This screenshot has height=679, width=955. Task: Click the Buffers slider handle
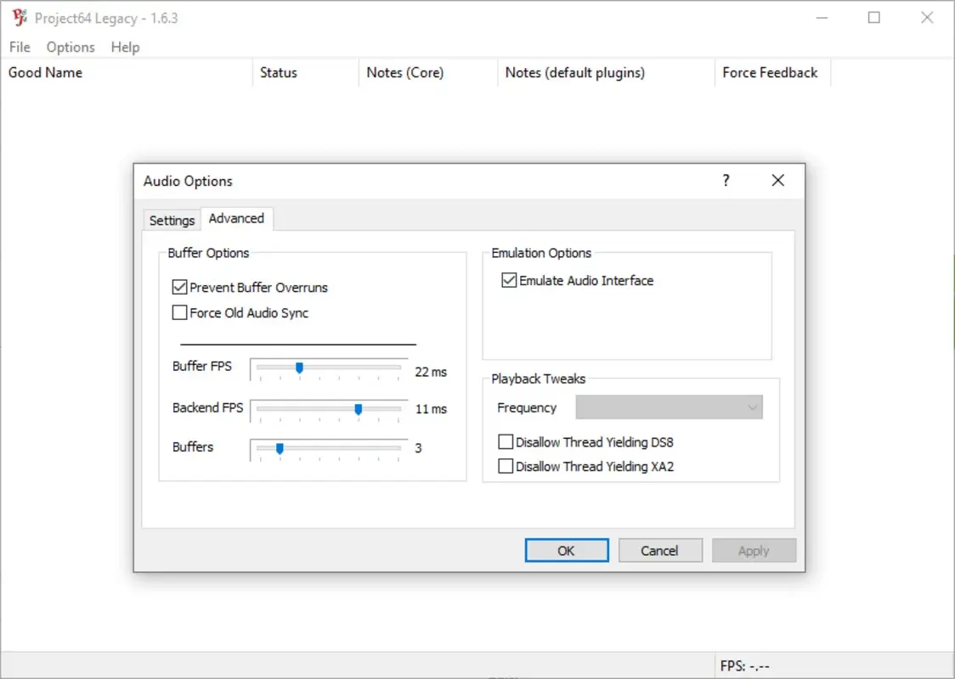click(280, 448)
